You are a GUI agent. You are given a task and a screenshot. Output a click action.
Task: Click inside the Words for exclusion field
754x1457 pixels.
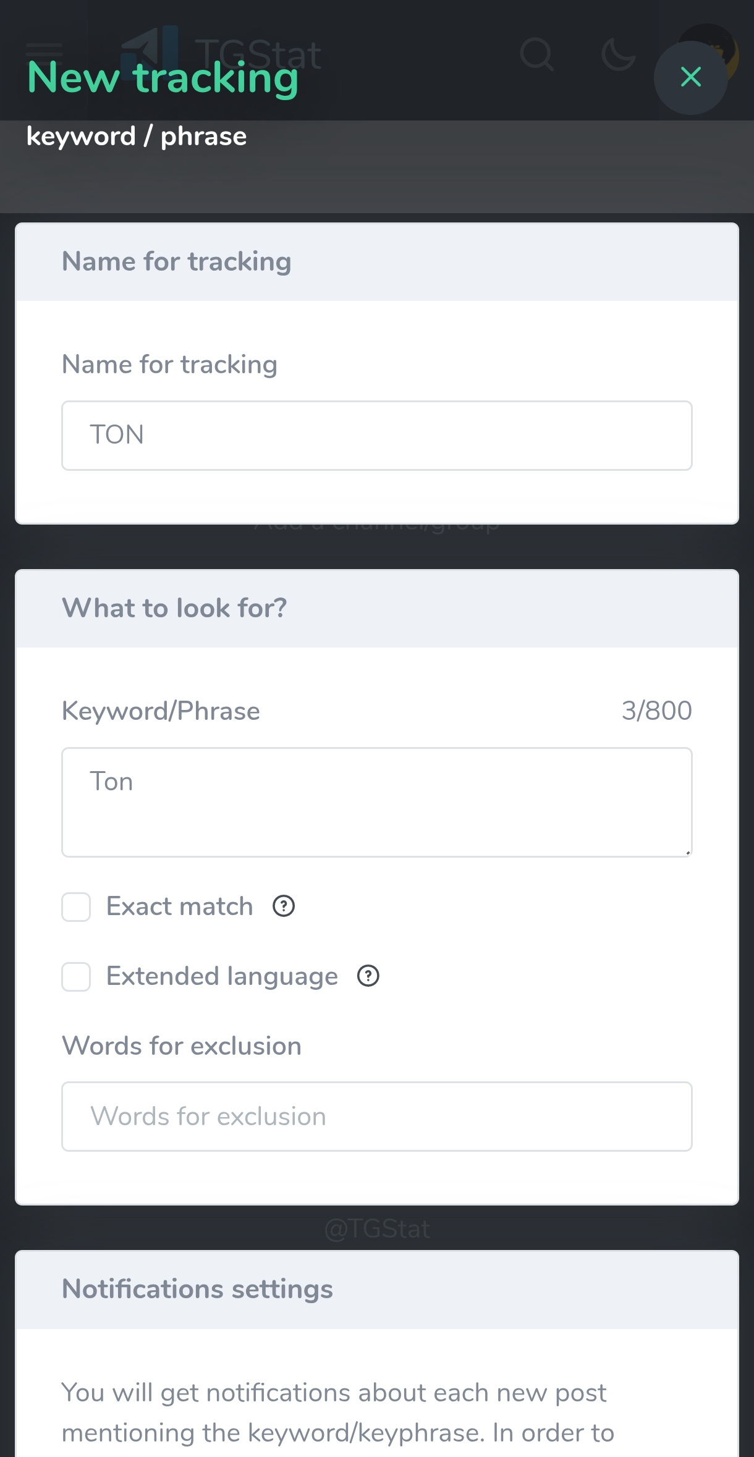(x=376, y=1116)
